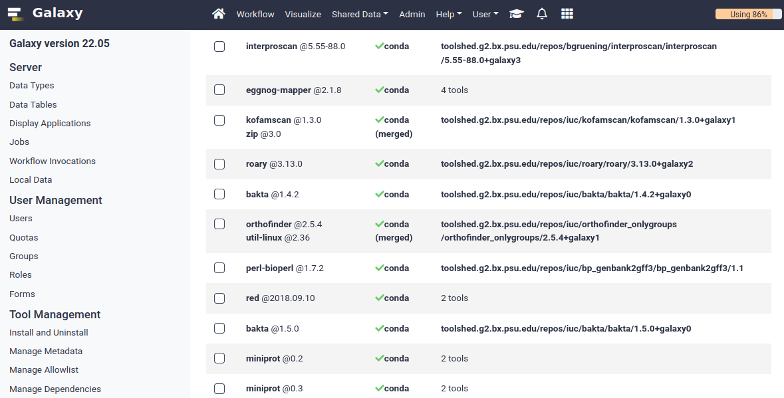Expand the eggnog-mapper 4 tools list
Image resolution: width=784 pixels, height=398 pixels.
pyautogui.click(x=454, y=90)
